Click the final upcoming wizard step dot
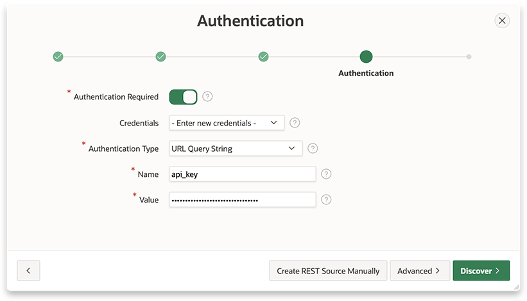 pyautogui.click(x=469, y=57)
